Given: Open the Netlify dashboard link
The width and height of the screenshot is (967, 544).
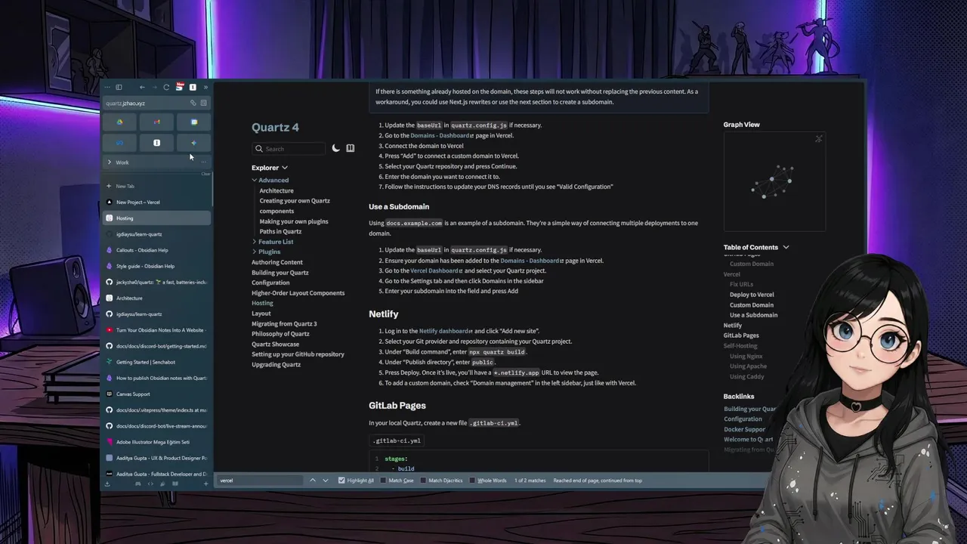Looking at the screenshot, I should coord(446,331).
